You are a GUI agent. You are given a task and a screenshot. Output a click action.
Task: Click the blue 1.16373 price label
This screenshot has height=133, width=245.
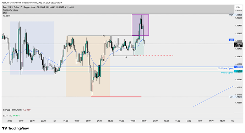(239, 67)
